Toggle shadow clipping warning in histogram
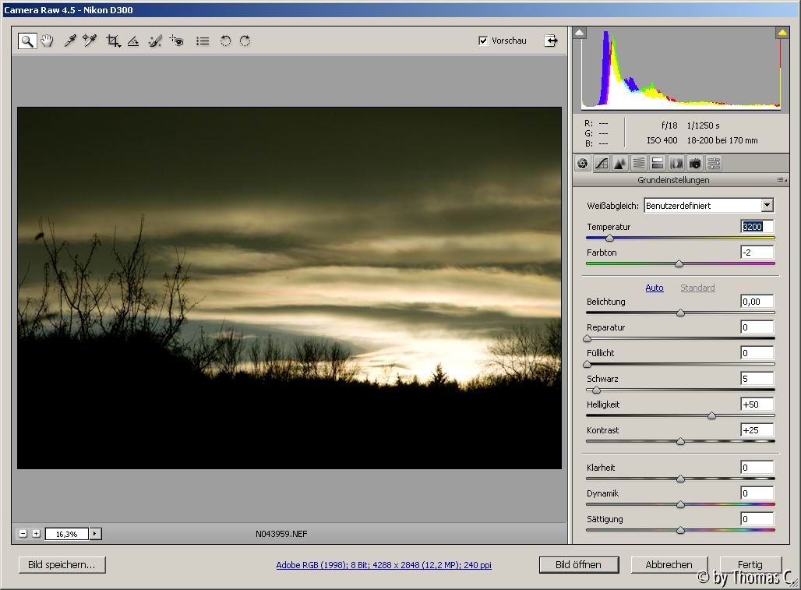The height and width of the screenshot is (590, 801). click(580, 33)
